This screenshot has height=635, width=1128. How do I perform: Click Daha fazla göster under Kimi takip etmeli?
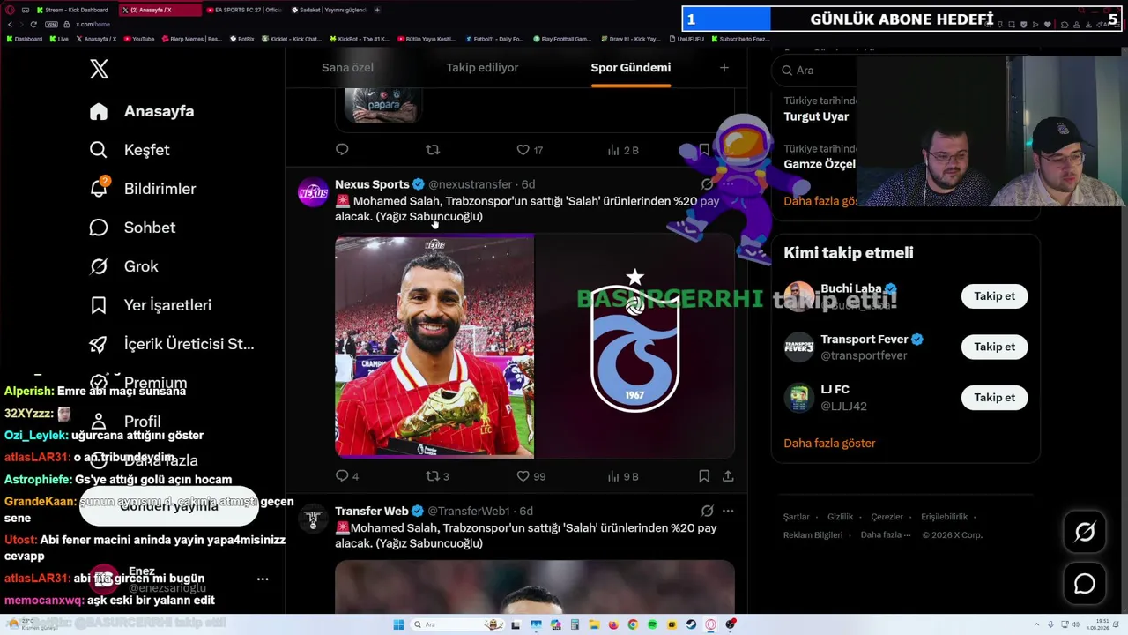point(829,443)
